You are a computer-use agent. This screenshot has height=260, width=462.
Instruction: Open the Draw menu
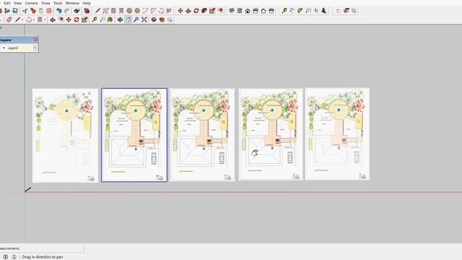pyautogui.click(x=45, y=3)
